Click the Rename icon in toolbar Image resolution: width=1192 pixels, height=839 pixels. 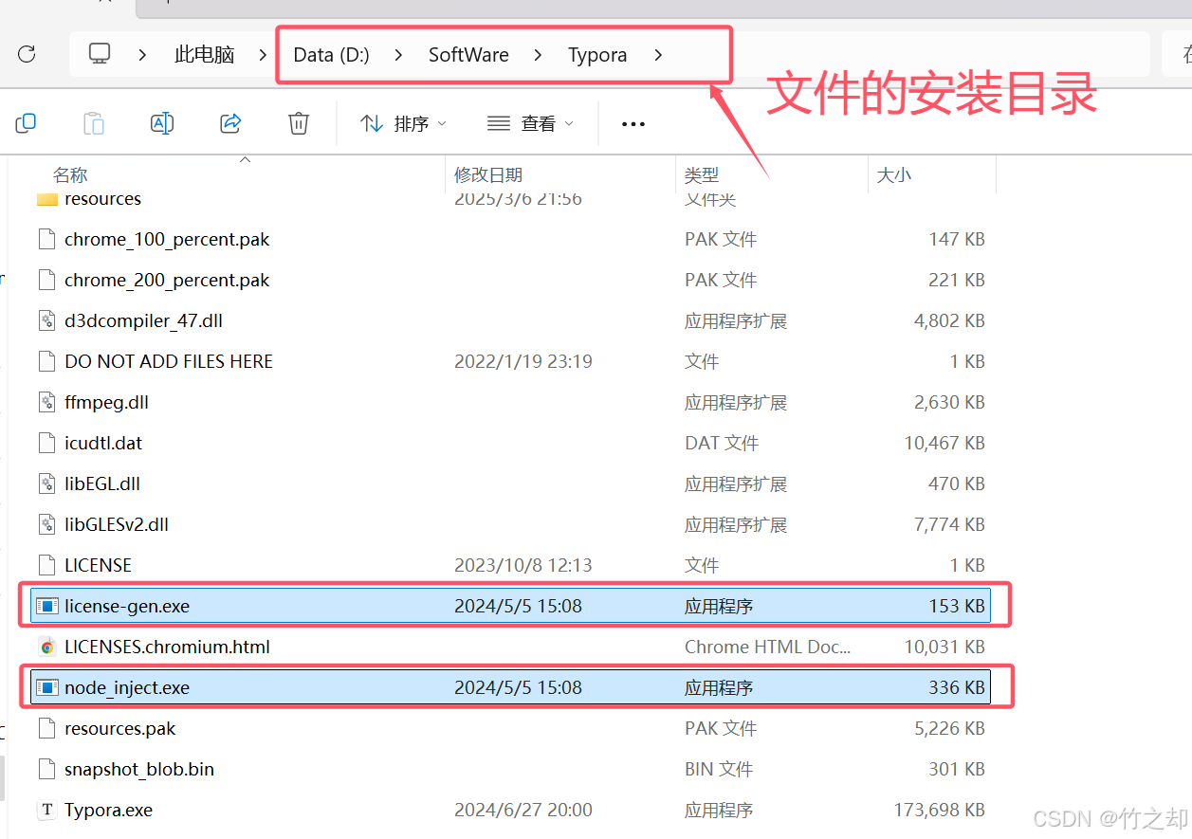point(162,123)
